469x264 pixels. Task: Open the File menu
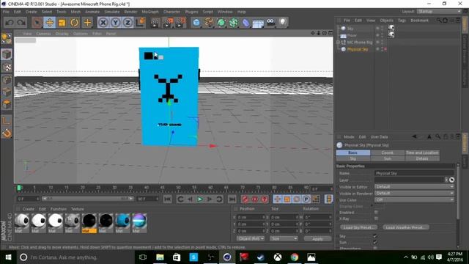click(6, 12)
